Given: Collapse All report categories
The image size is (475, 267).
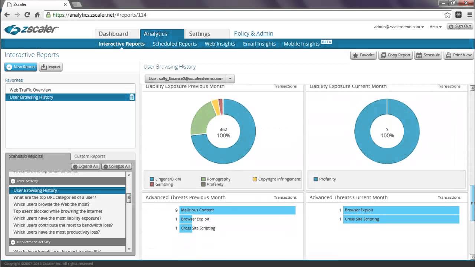Looking at the screenshot, I should click(x=117, y=166).
